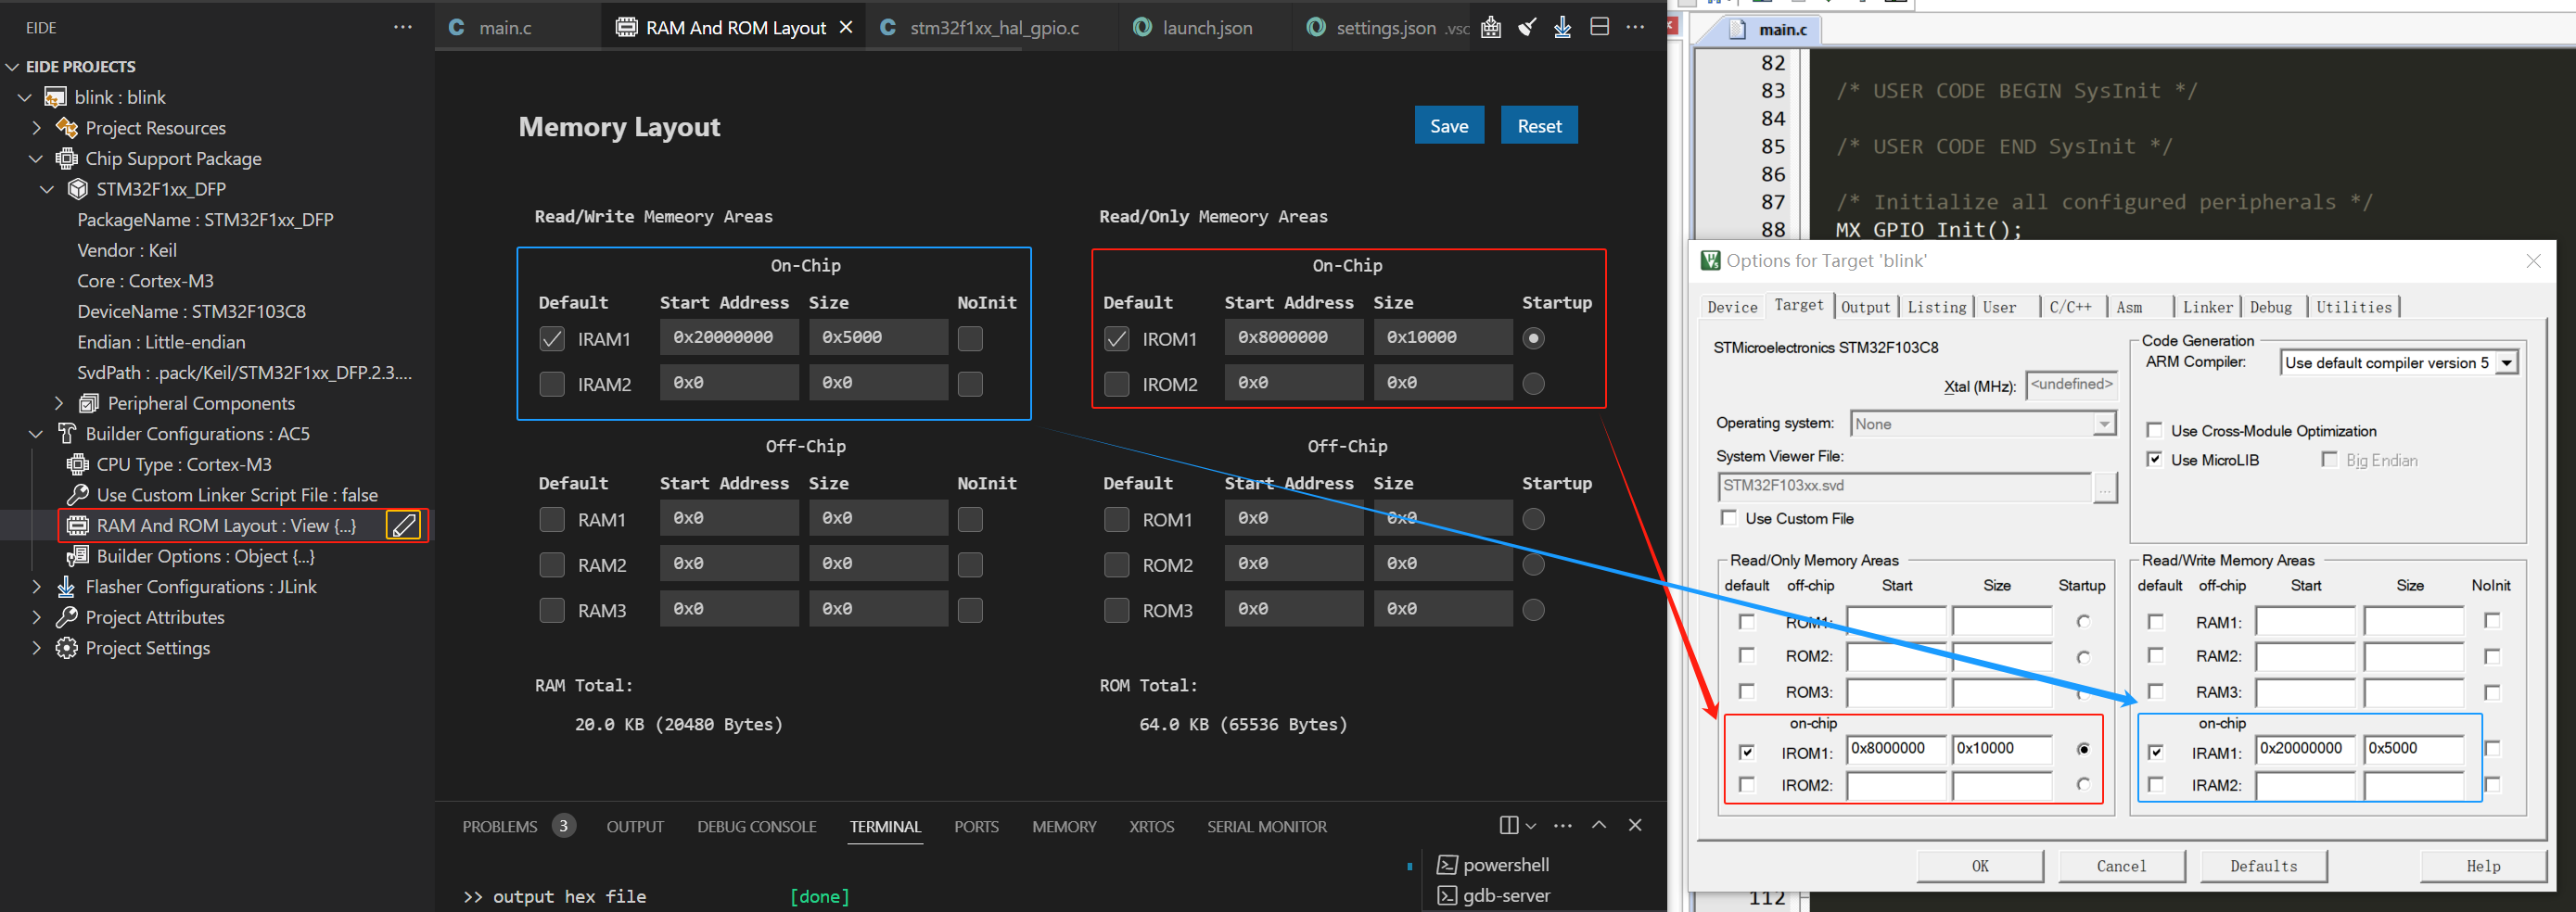Click the Reset button in Memory Layout
The width and height of the screenshot is (2576, 912).
click(1539, 126)
